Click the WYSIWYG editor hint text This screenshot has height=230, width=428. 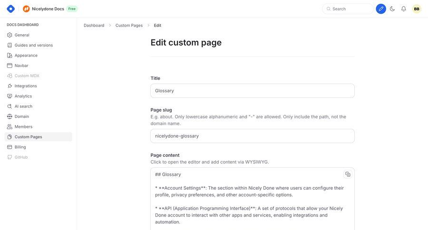pos(210,162)
